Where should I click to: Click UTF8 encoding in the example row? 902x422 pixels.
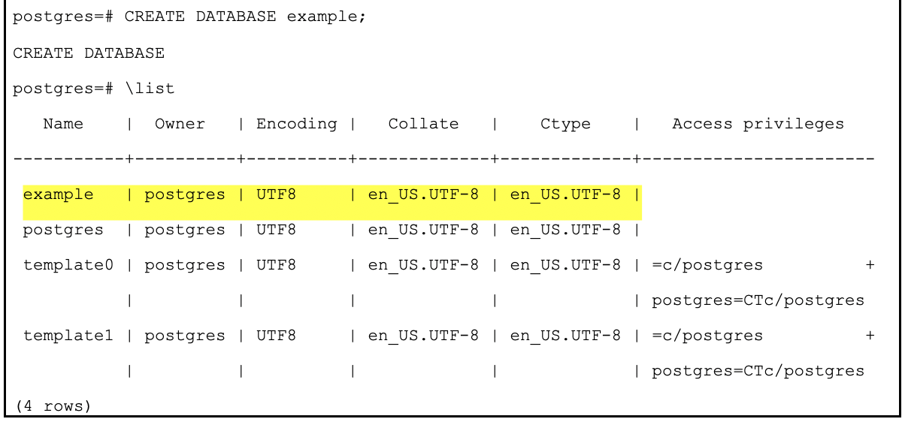[x=276, y=194]
